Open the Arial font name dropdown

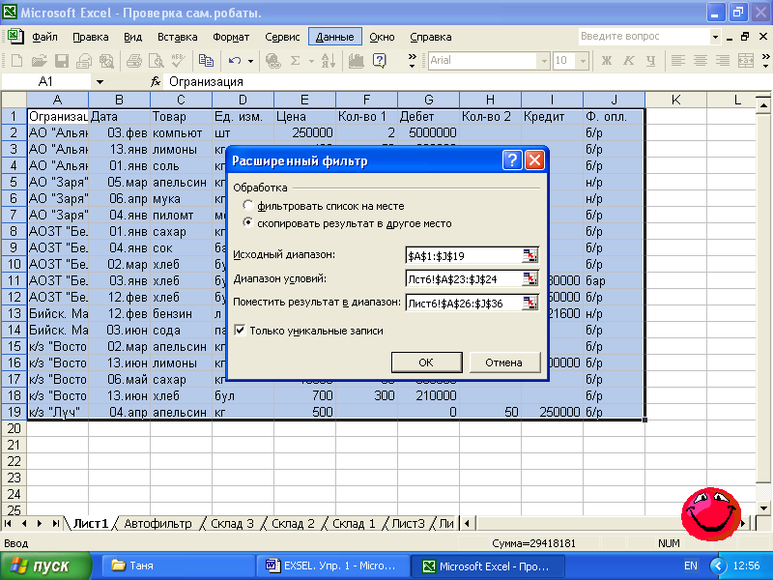pos(544,61)
